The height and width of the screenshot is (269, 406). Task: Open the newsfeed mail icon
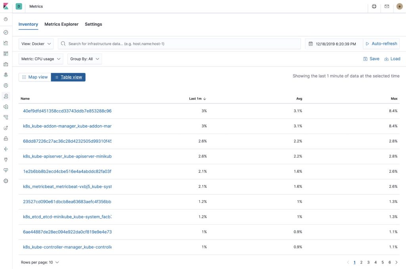(x=387, y=6)
